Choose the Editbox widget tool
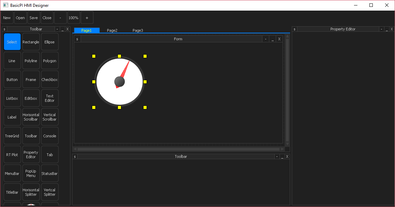Viewport: 395px width, 207px height. 31,98
